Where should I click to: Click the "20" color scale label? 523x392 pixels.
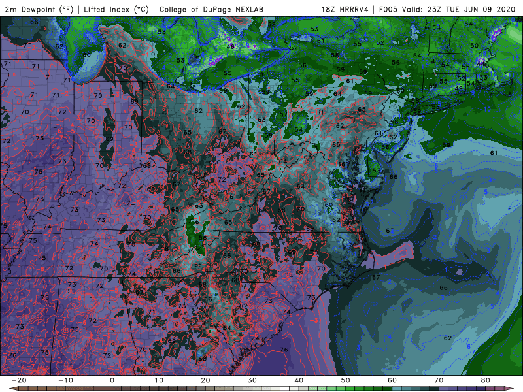pos(205,380)
